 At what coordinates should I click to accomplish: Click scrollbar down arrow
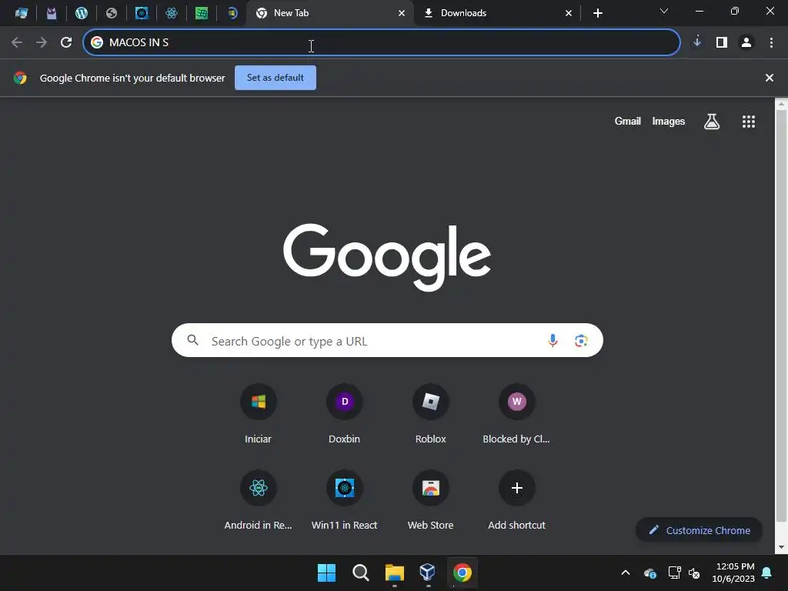[x=781, y=547]
